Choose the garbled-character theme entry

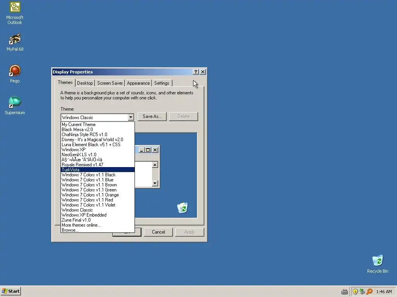point(97,160)
